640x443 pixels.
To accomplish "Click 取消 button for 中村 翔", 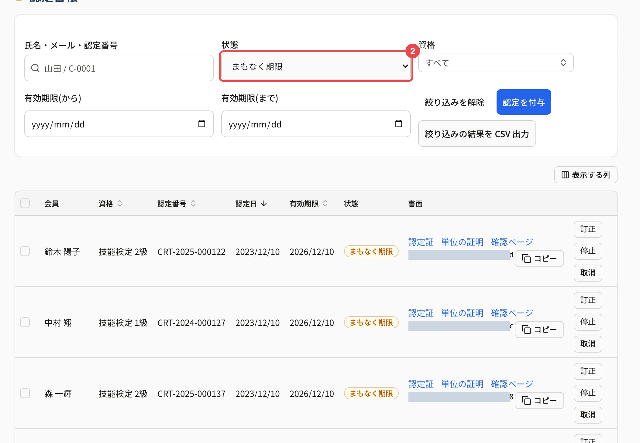I will pos(588,344).
